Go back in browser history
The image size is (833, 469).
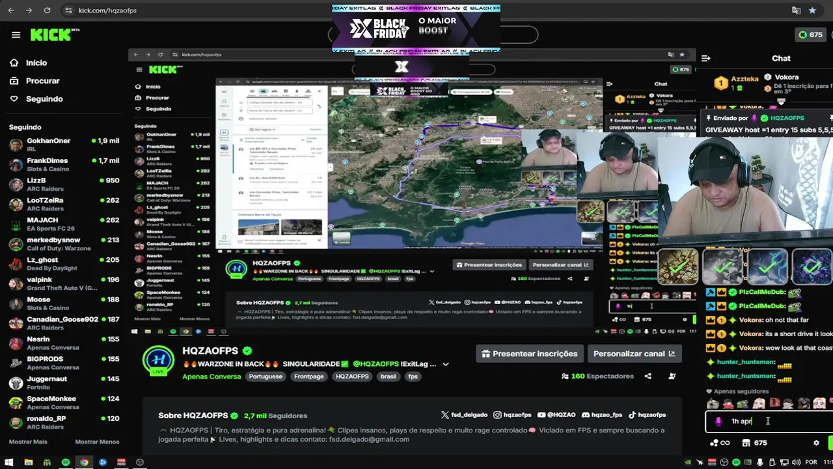pos(11,10)
